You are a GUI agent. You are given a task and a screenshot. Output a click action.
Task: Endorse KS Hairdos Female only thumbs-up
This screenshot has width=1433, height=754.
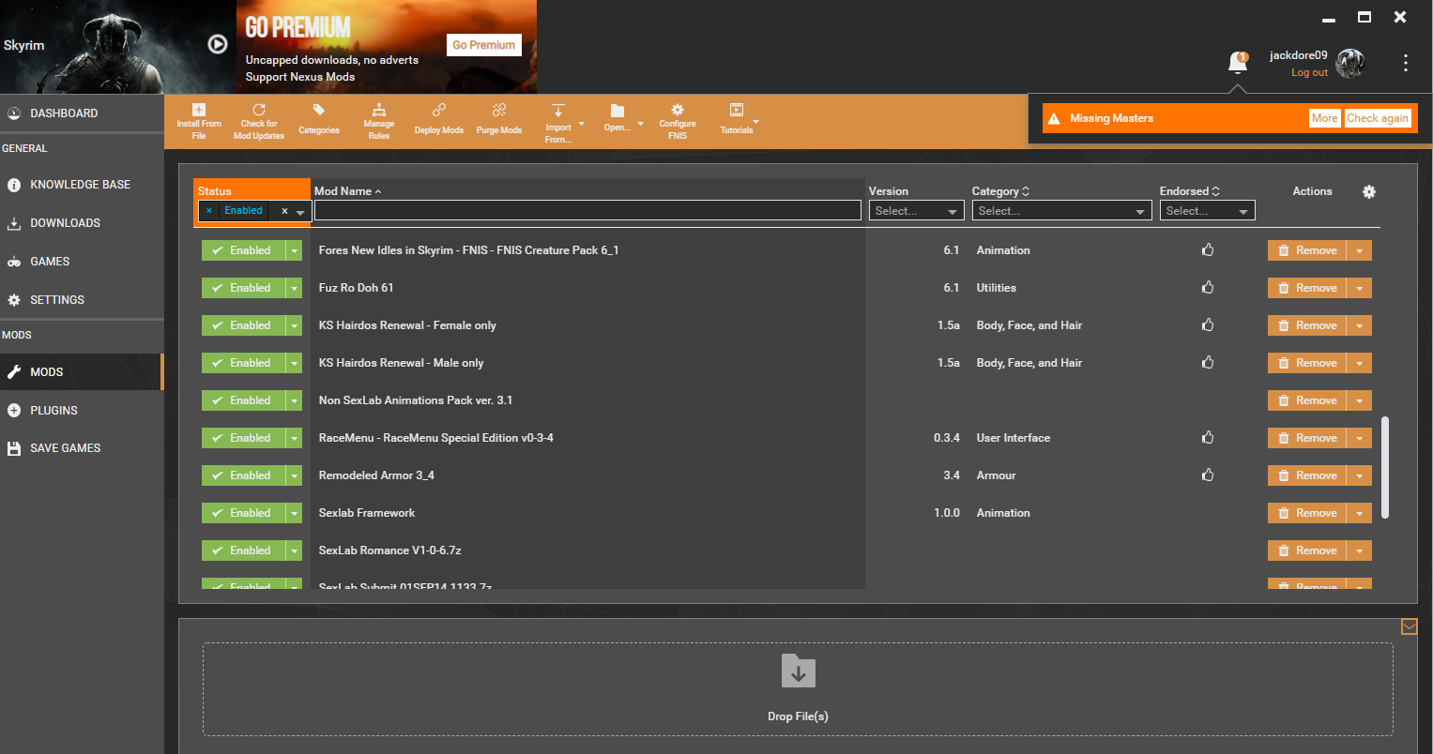pos(1208,324)
